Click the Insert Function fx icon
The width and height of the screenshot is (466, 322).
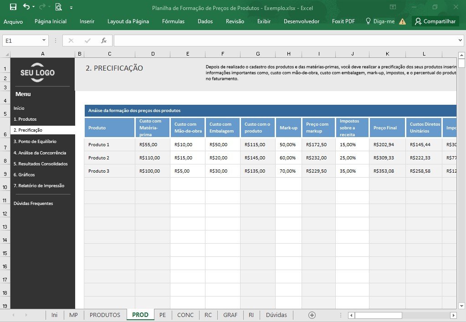click(104, 41)
